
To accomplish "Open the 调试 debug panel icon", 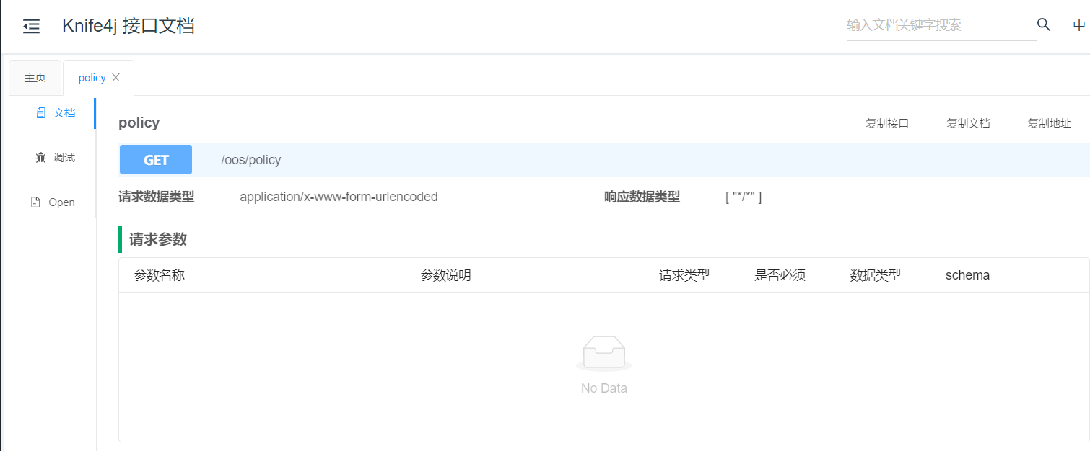I will (40, 157).
